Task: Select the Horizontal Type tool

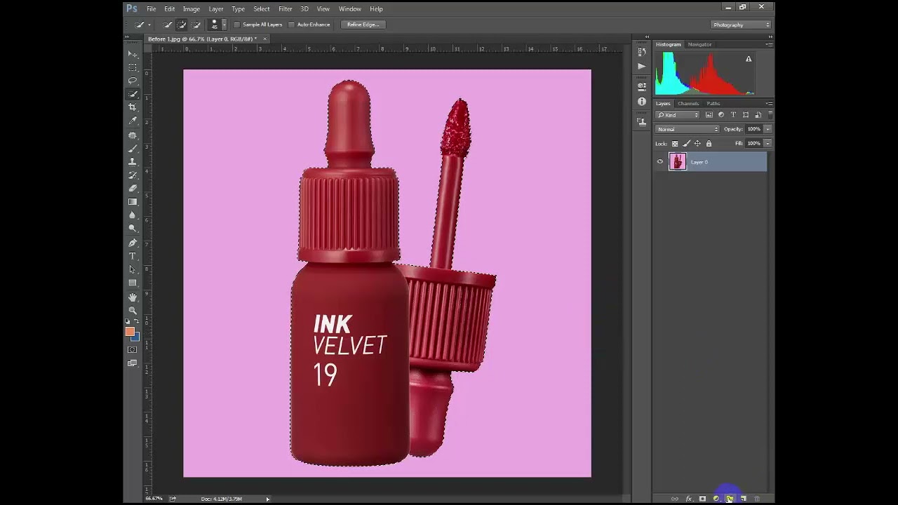Action: coord(133,256)
